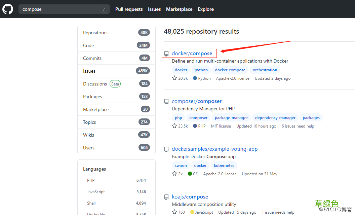Select the Code filter with 24M results
The width and height of the screenshot is (355, 215).
pyautogui.click(x=117, y=45)
